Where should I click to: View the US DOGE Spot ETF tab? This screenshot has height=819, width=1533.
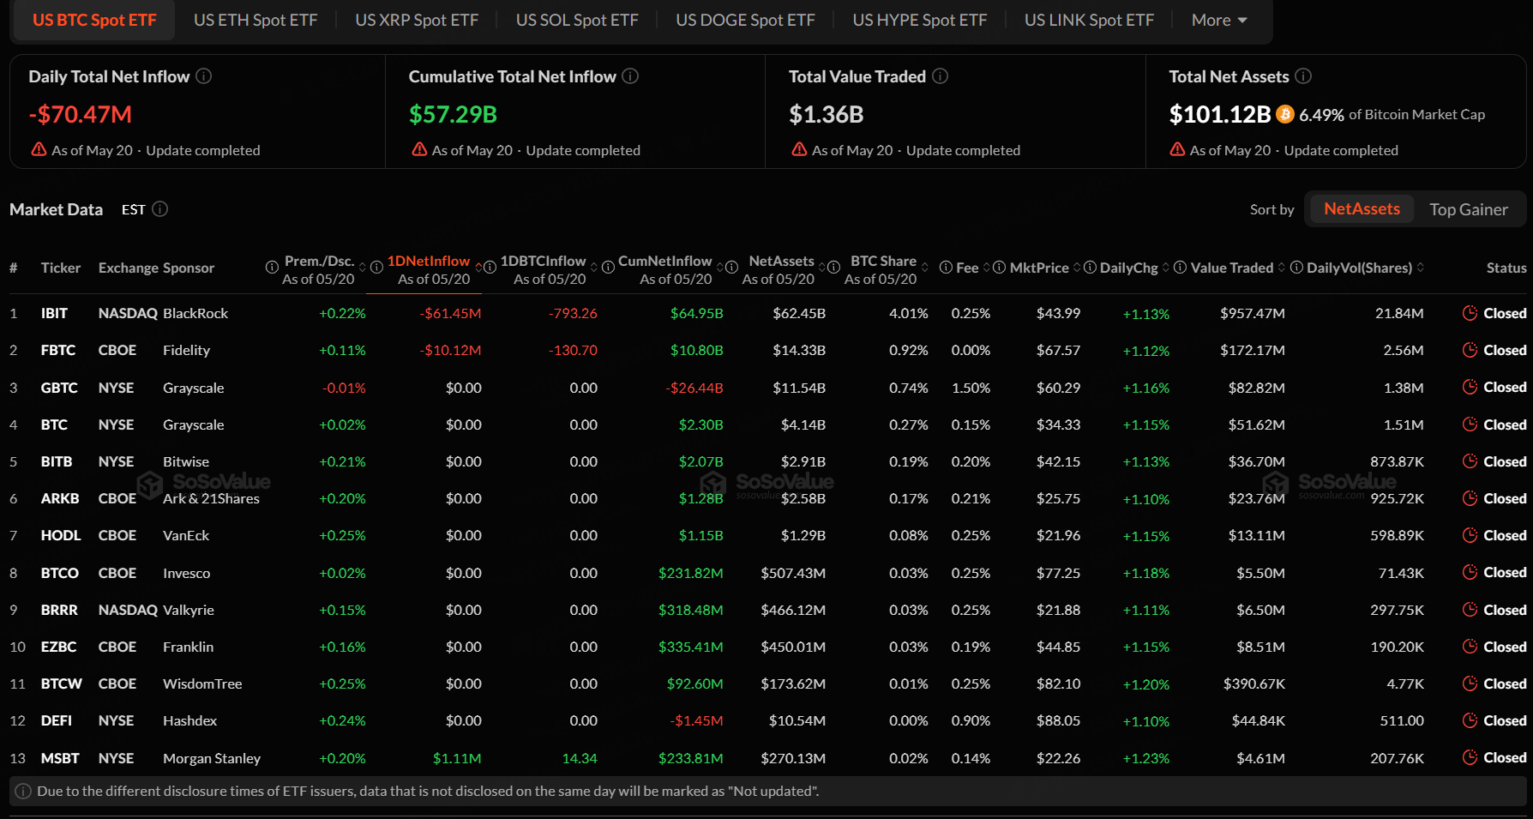(x=745, y=20)
